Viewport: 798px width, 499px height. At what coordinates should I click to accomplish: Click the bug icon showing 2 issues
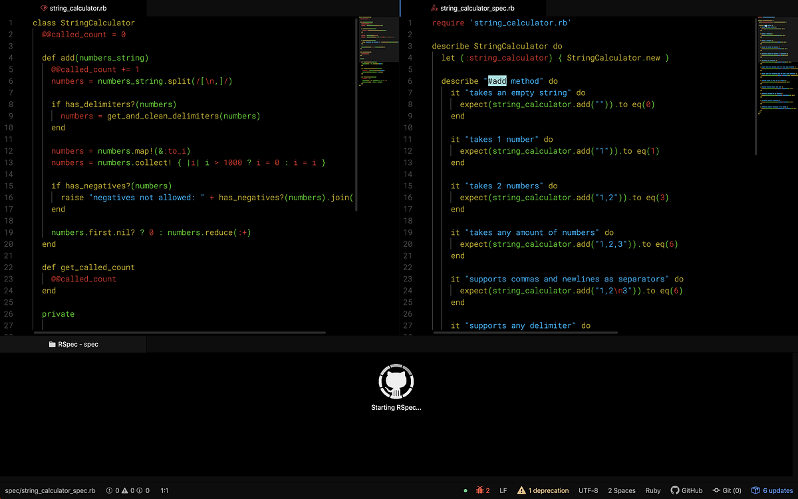482,490
